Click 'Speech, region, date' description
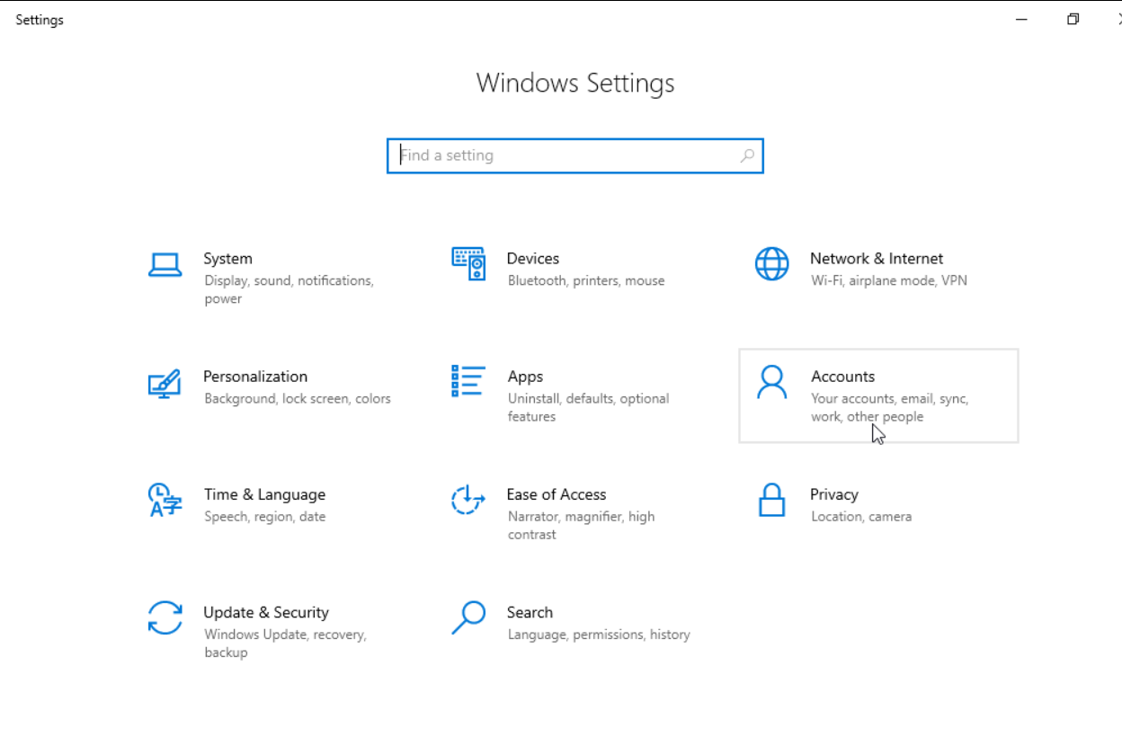 (x=265, y=516)
